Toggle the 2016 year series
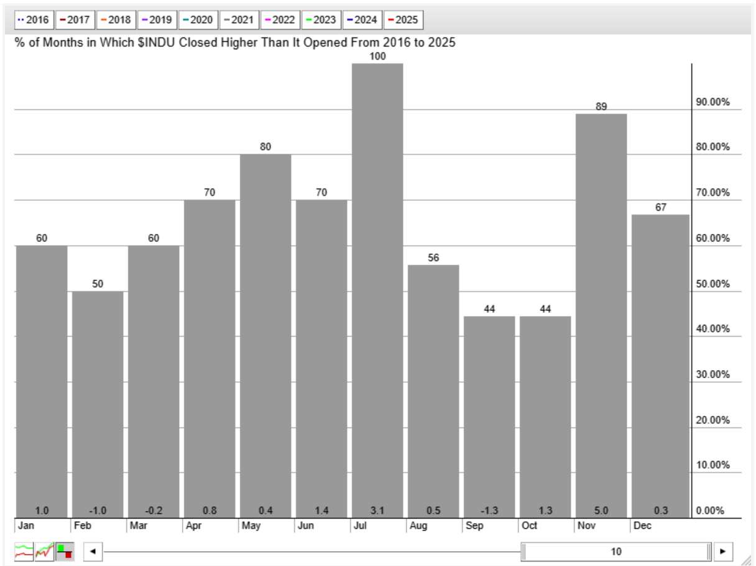Screen dimensions: 756x566 click(34, 20)
